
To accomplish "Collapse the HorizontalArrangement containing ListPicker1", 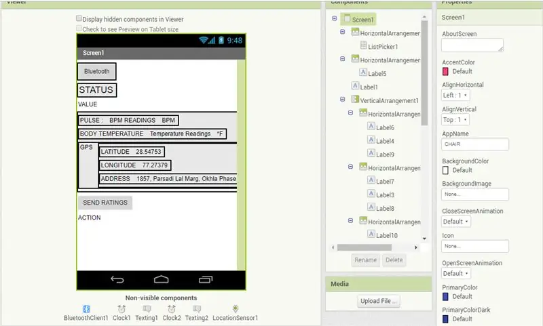I will click(343, 32).
